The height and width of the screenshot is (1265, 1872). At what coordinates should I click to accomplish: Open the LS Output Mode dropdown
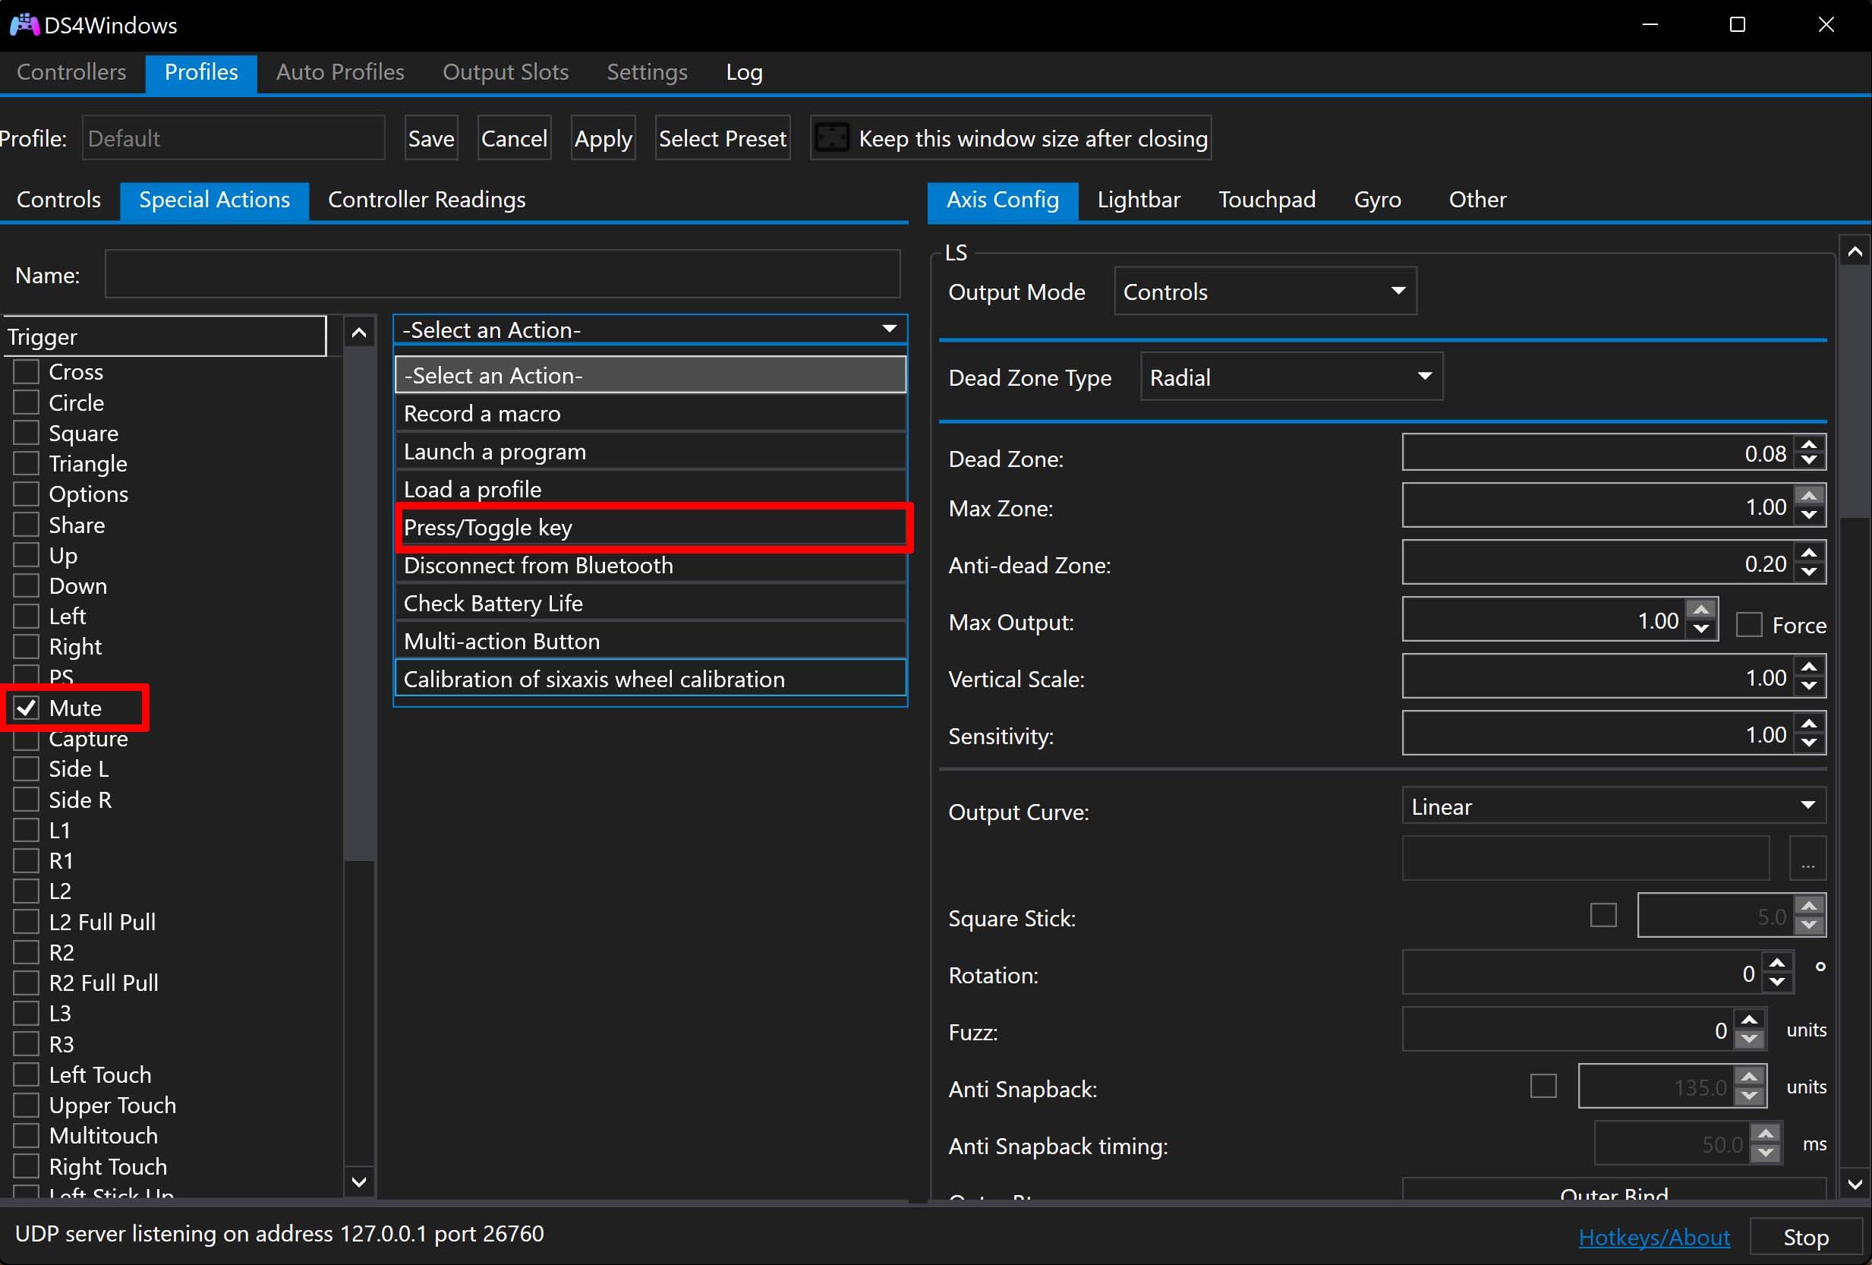pyautogui.click(x=1265, y=292)
